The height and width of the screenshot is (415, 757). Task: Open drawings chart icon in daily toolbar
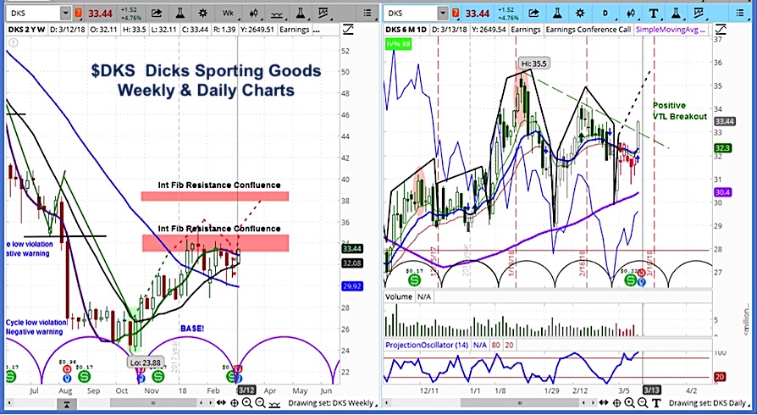[699, 13]
